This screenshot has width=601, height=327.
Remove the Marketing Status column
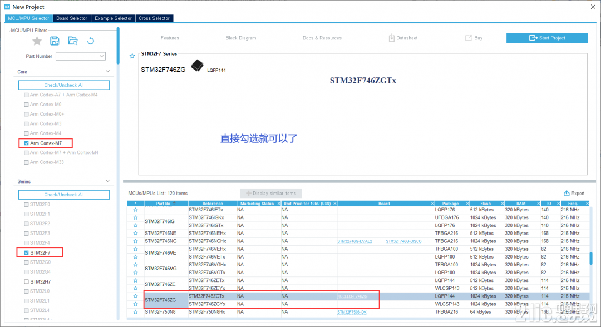279,204
